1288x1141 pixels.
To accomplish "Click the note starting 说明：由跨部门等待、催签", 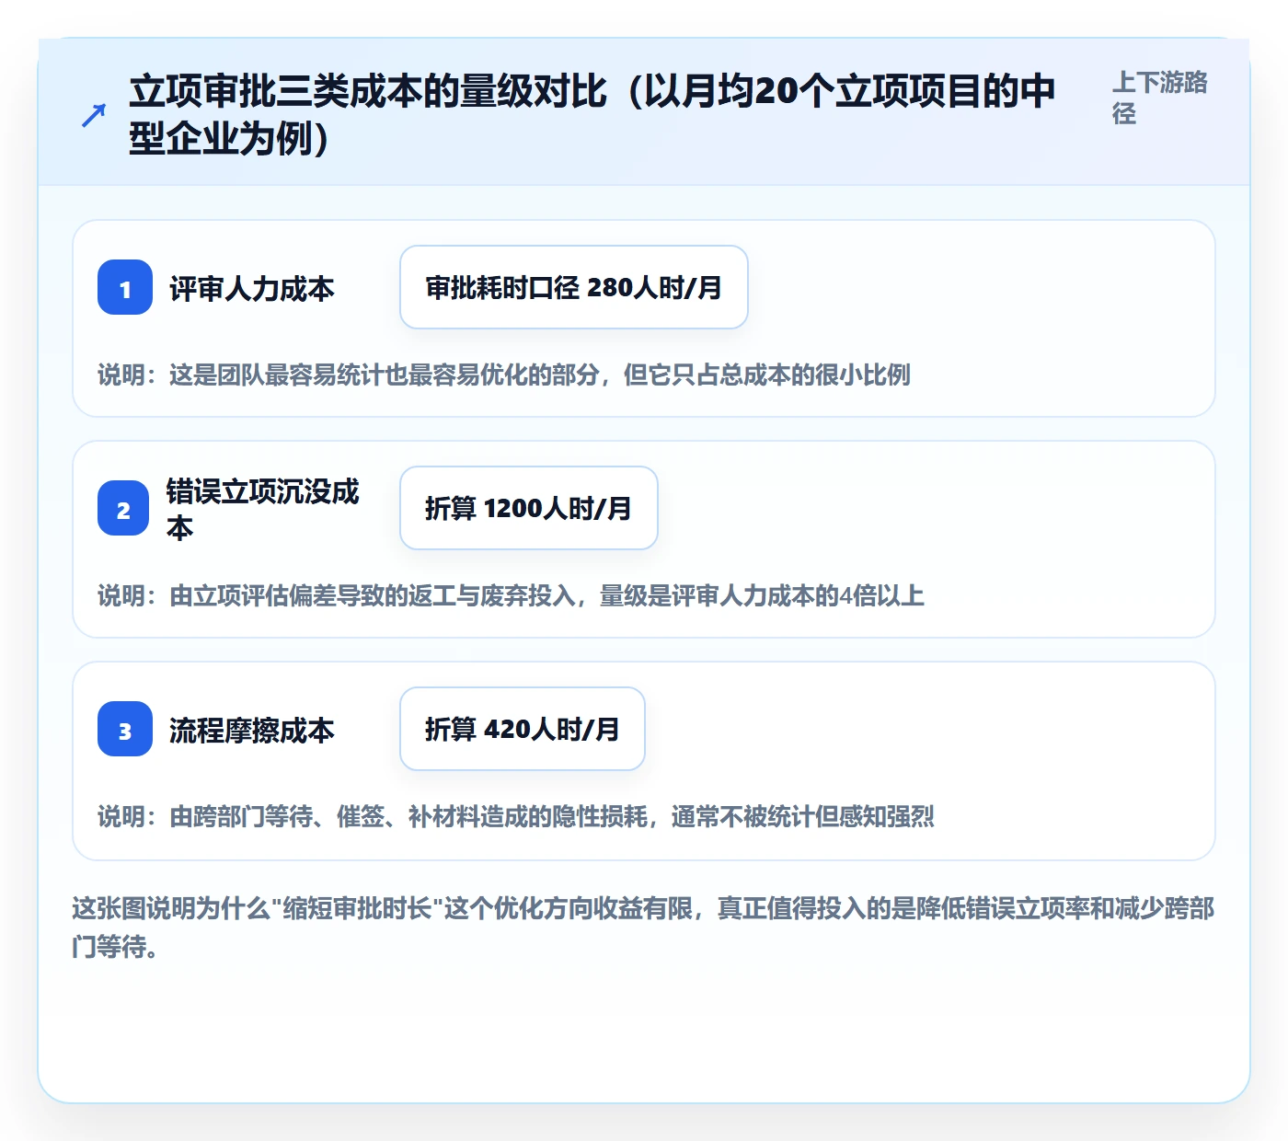I will point(516,816).
